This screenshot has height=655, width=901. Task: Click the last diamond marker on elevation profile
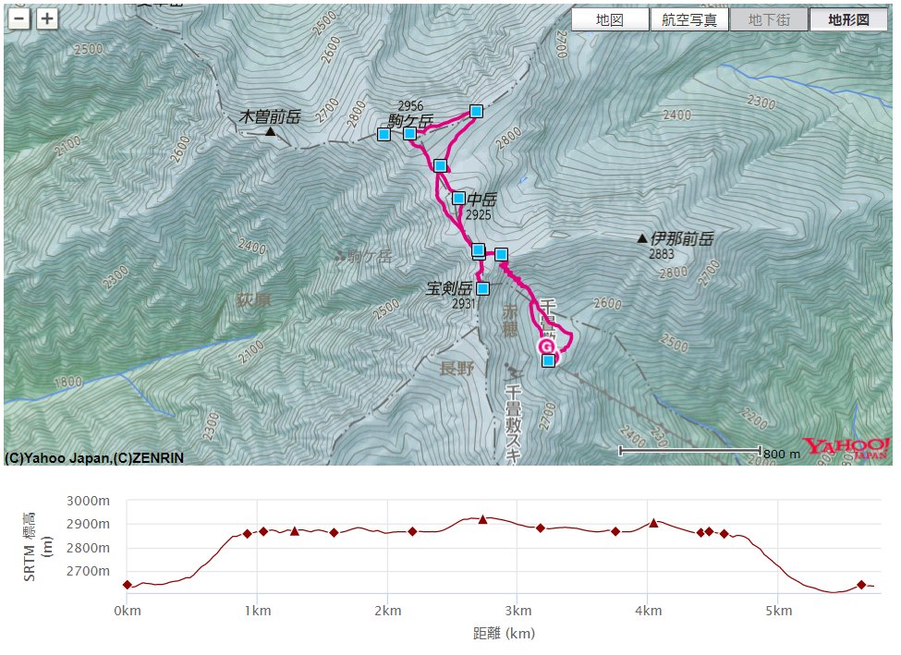[861, 585]
